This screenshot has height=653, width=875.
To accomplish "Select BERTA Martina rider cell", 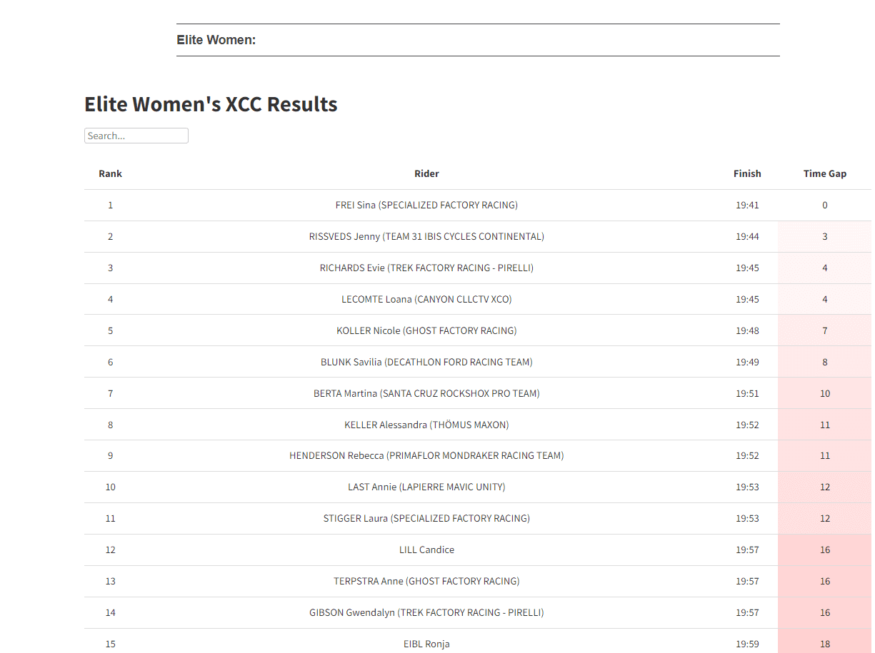I will (426, 393).
